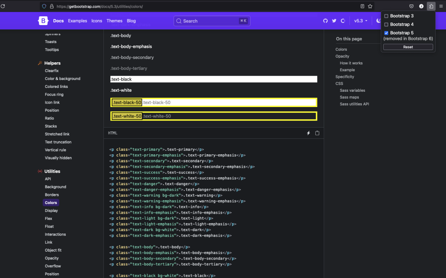Click the Reset button in extension popup
446x278 pixels.
coord(408,47)
